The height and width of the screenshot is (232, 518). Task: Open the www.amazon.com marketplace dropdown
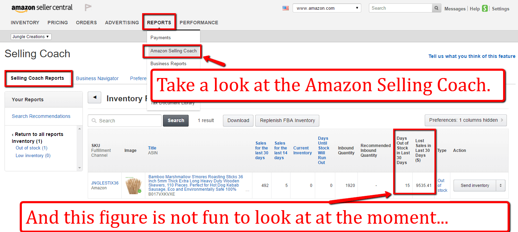click(x=327, y=8)
